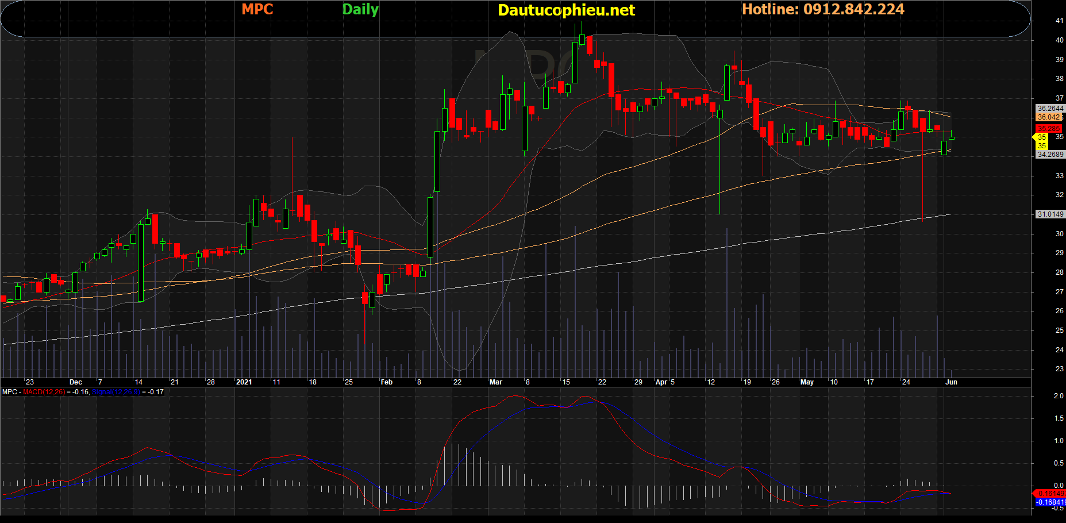Click the 32 level on the price axis
The image size is (1066, 523).
coord(1059,195)
